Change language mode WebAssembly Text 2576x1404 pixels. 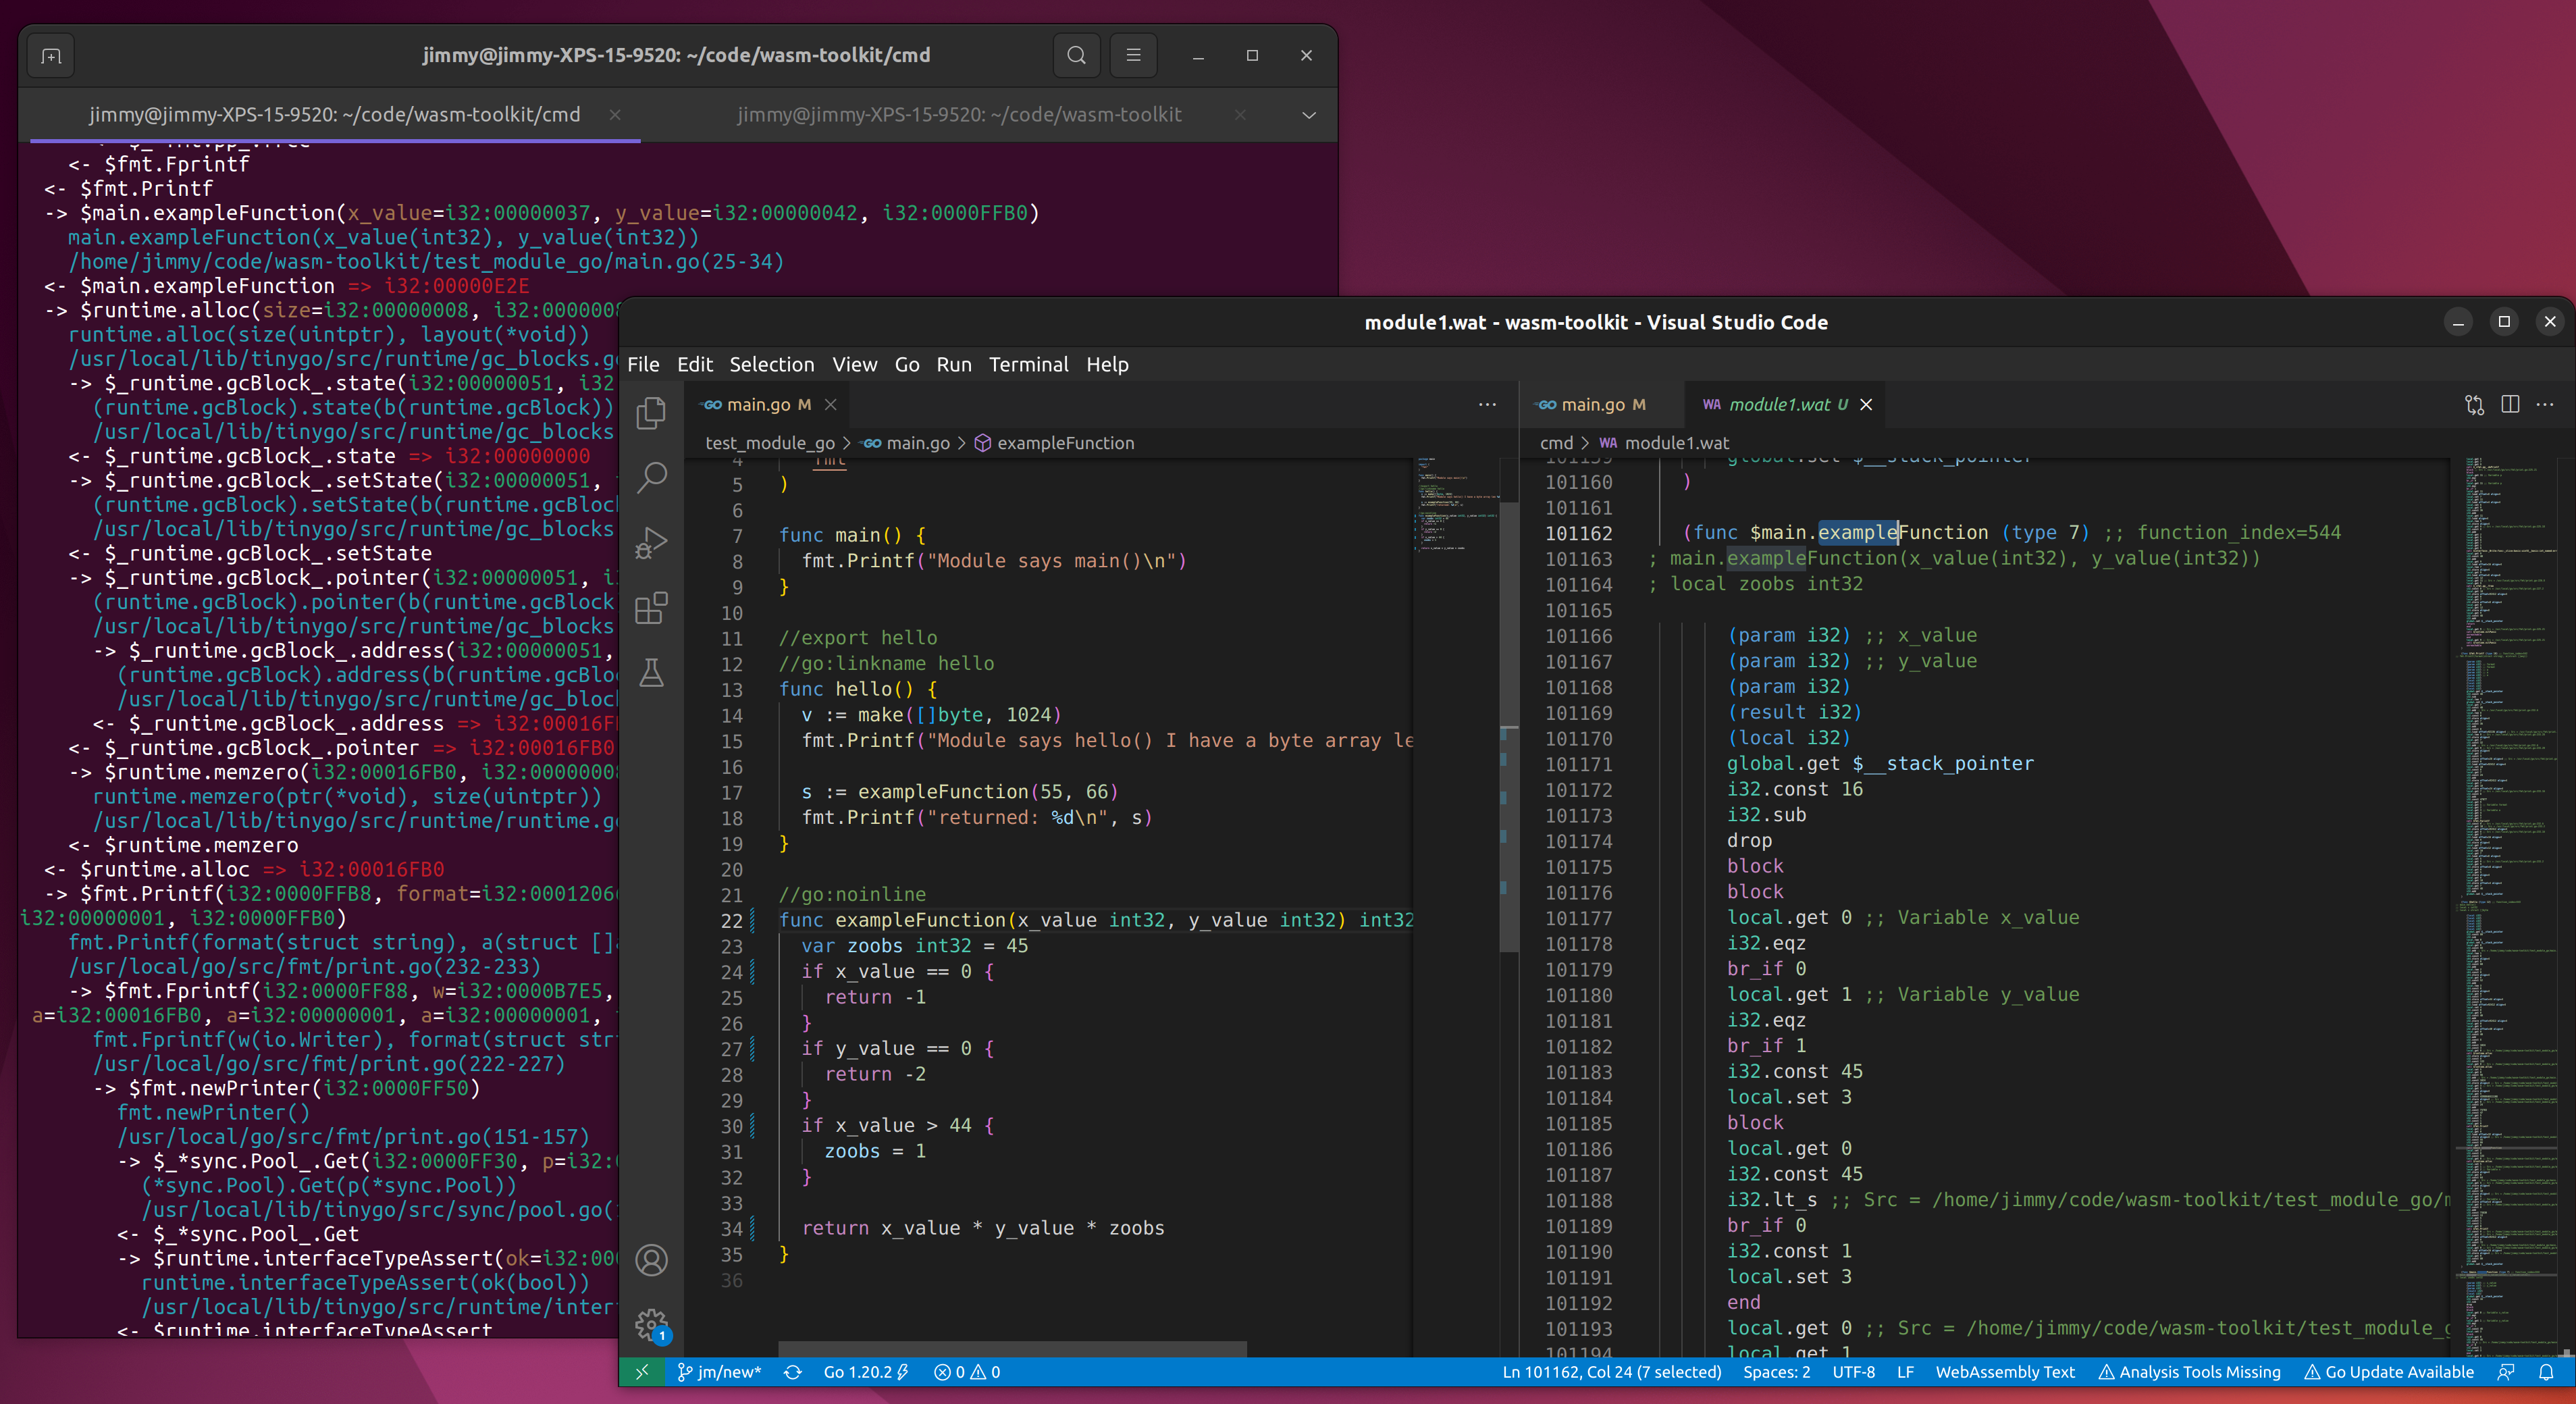click(x=2005, y=1372)
